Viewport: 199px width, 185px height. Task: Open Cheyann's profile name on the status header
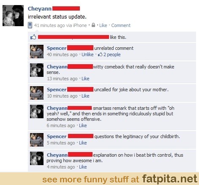(x=40, y=8)
